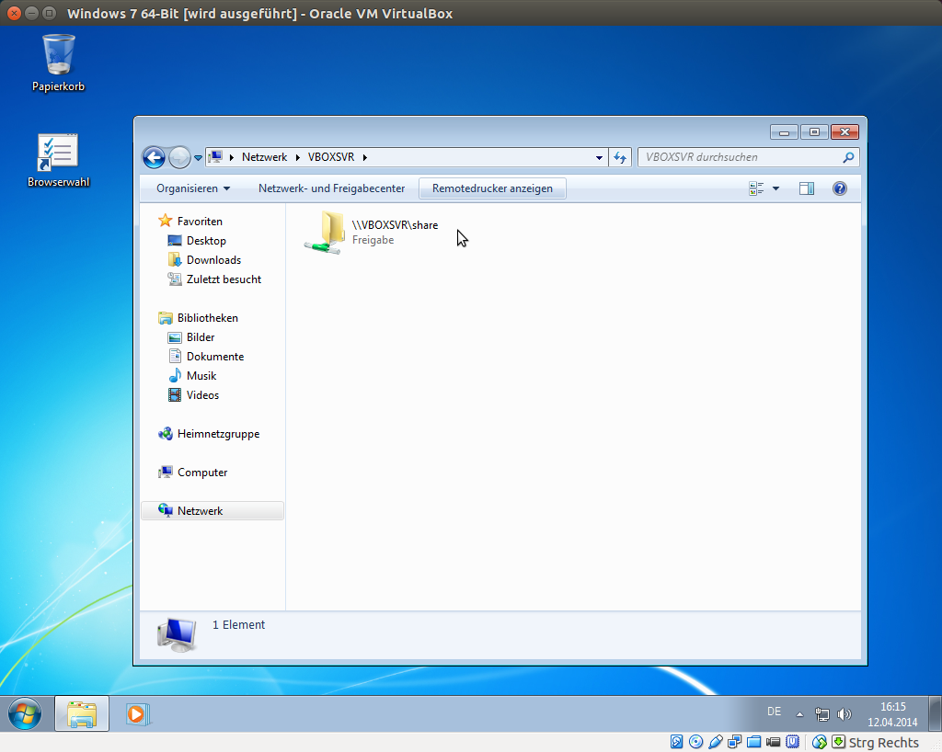This screenshot has width=942, height=752.
Task: Click VirtualBox keyboard capture arrow icon
Action: (838, 743)
